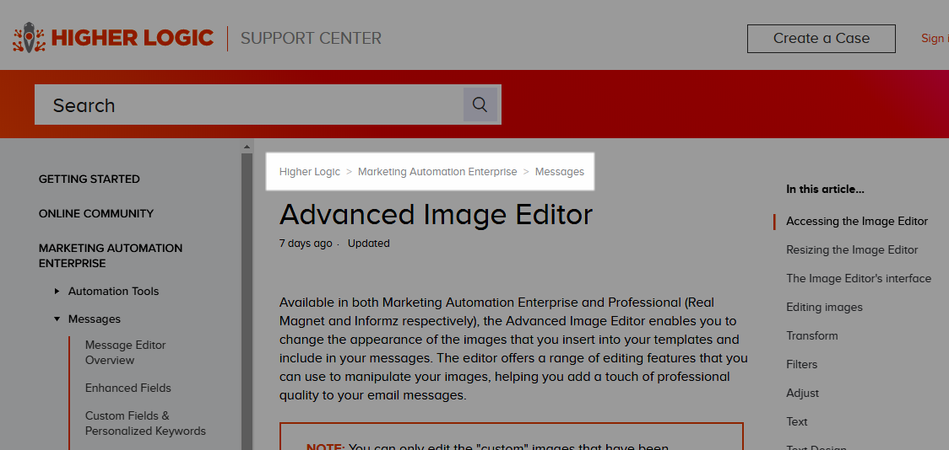
Task: Open Marketing Automation Enterprise breadcrumb
Action: (x=437, y=172)
